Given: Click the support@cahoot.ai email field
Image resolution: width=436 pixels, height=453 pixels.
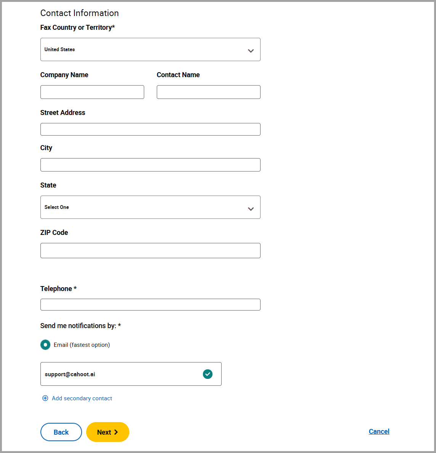Looking at the screenshot, I should pyautogui.click(x=131, y=374).
